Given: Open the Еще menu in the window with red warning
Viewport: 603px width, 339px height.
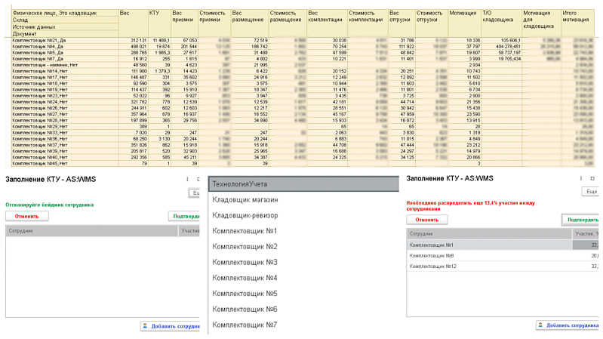Looking at the screenshot, I should pos(590,192).
